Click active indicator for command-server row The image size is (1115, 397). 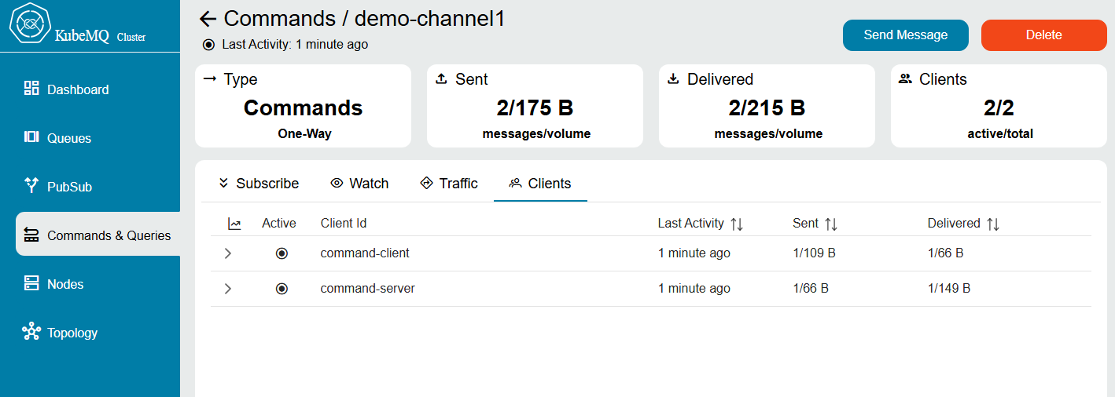tap(282, 289)
